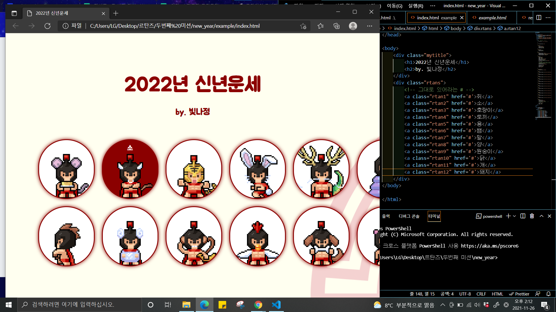Launch Visual Studio Code from taskbar
Image resolution: width=556 pixels, height=312 pixels.
[x=276, y=305]
